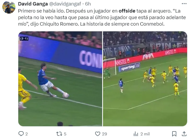This screenshot has width=190, height=138.
Task: Bookmark this tweet
Action: coord(174,134)
